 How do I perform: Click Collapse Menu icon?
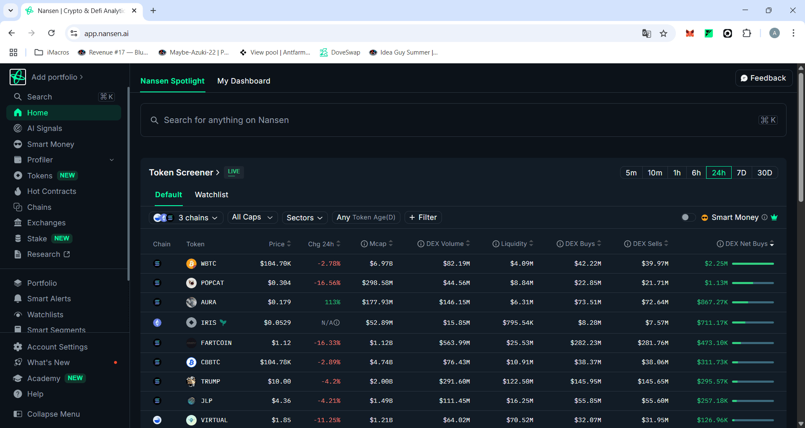pyautogui.click(x=18, y=414)
